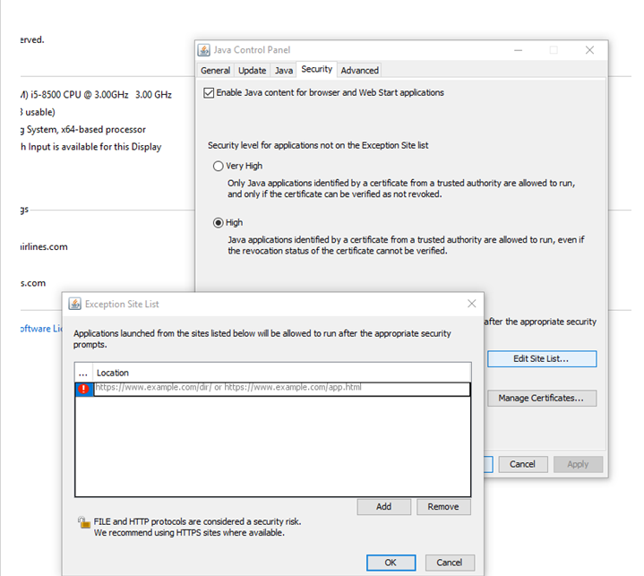Click the padlock security warning icon
Viewport: 644px width, 576px height.
coord(84,522)
